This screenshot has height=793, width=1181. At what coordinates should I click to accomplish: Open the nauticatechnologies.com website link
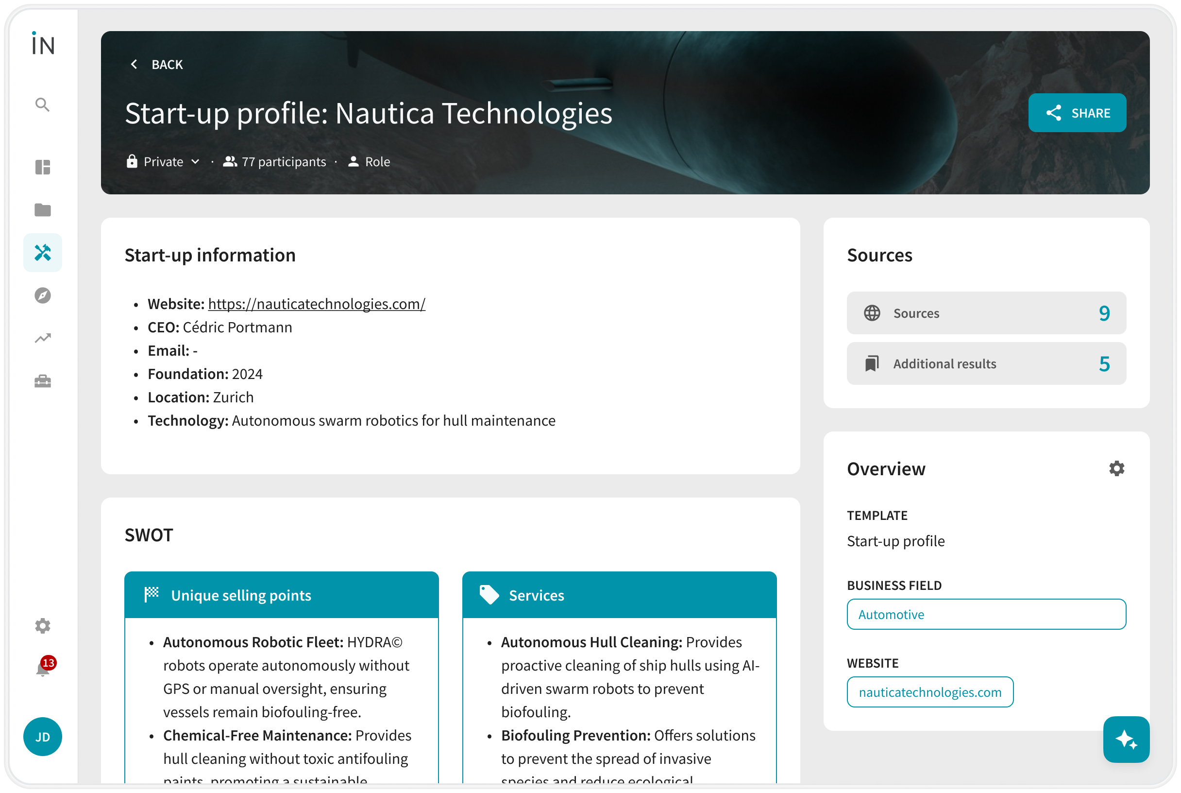pyautogui.click(x=929, y=692)
